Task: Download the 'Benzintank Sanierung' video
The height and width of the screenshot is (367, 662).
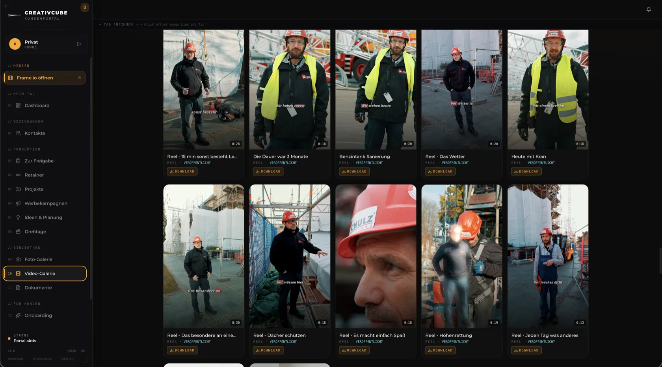Action: point(354,171)
